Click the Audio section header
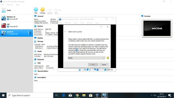The height and width of the screenshot is (98, 174). (39, 51)
